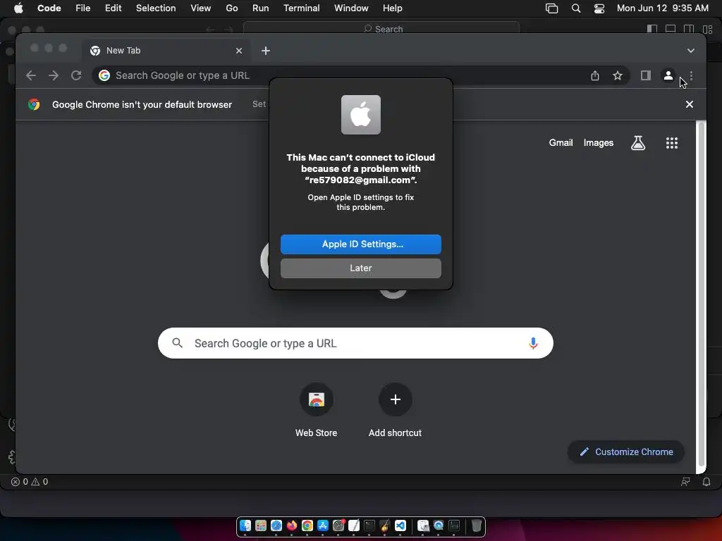Open Google Images link
The height and width of the screenshot is (541, 722).
598,142
